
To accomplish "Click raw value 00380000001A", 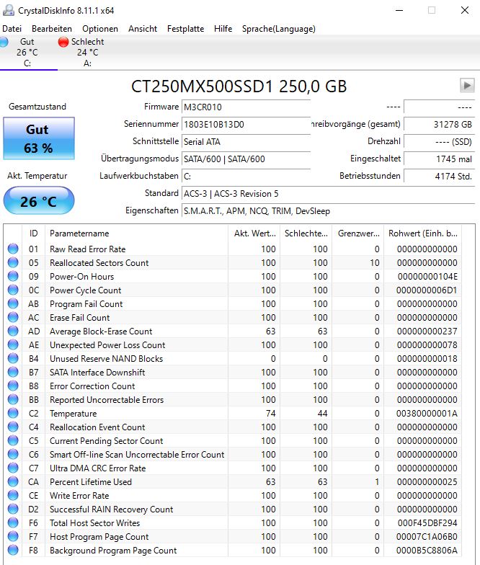I will pos(427,414).
